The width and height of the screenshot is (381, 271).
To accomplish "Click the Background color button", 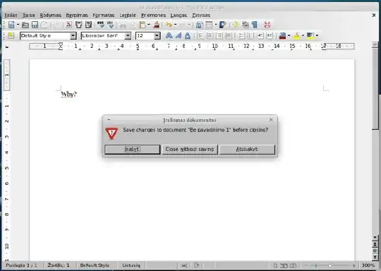I will coord(310,36).
